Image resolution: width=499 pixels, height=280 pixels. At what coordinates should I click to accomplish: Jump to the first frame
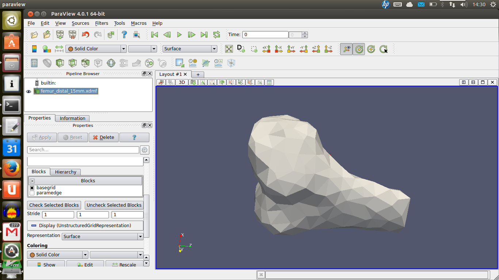[155, 35]
